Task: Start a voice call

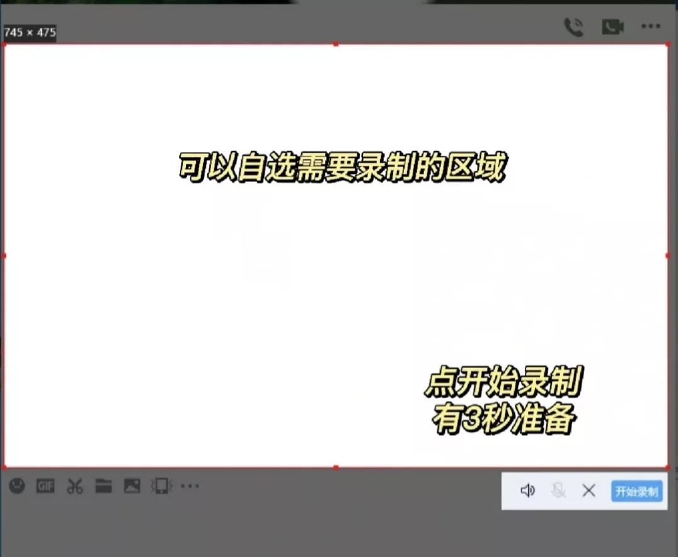Action: pyautogui.click(x=574, y=26)
